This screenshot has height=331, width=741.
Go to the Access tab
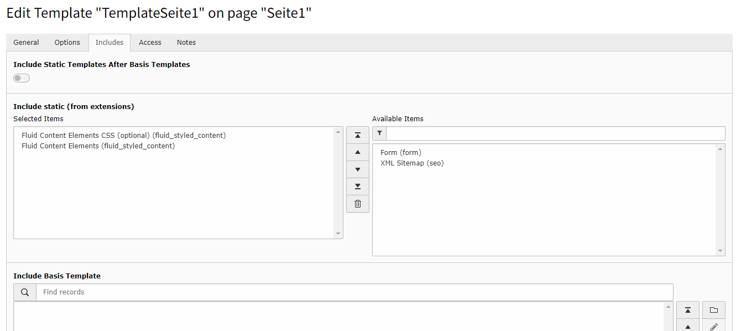tap(150, 43)
